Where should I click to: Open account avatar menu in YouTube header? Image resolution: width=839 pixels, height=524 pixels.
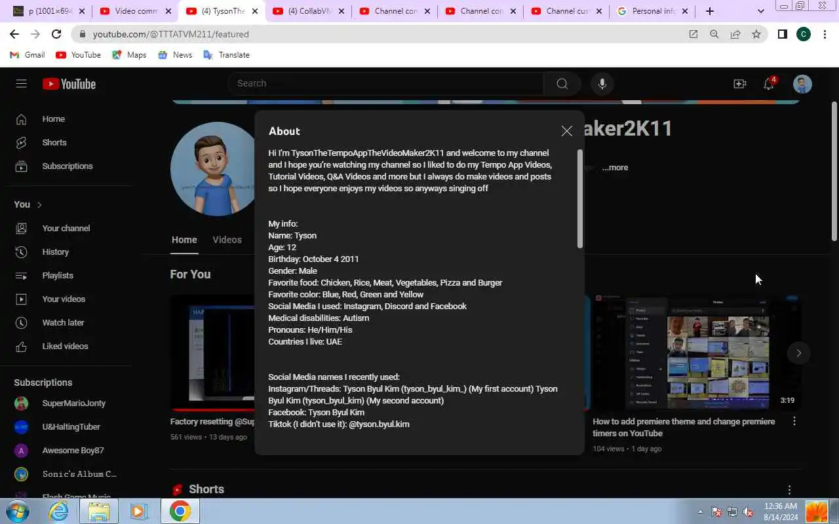click(x=802, y=84)
